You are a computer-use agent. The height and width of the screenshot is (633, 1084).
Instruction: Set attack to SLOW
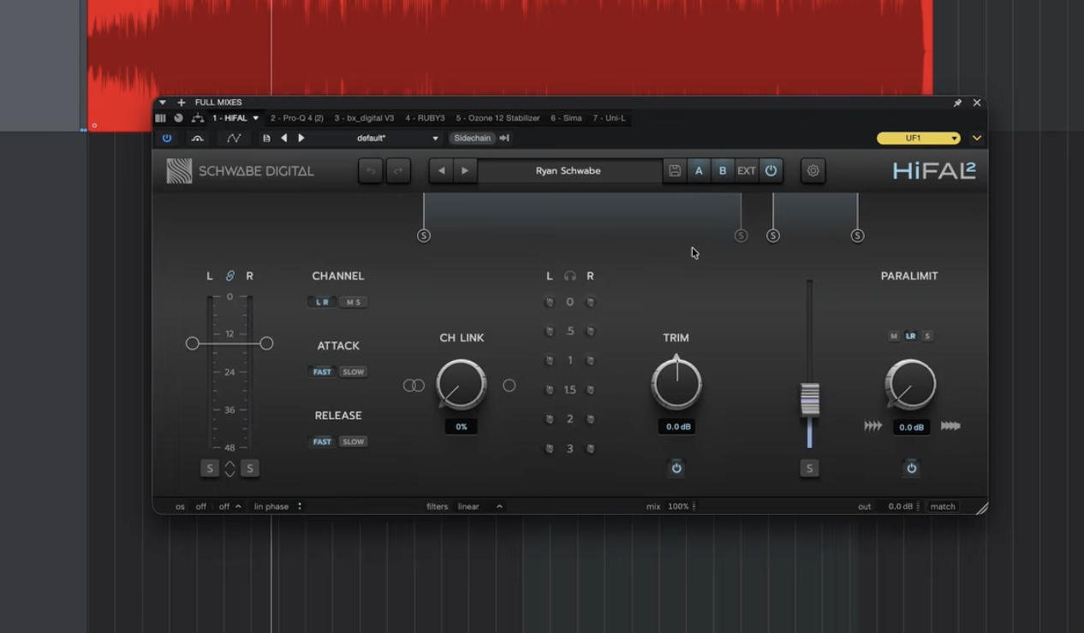click(353, 372)
